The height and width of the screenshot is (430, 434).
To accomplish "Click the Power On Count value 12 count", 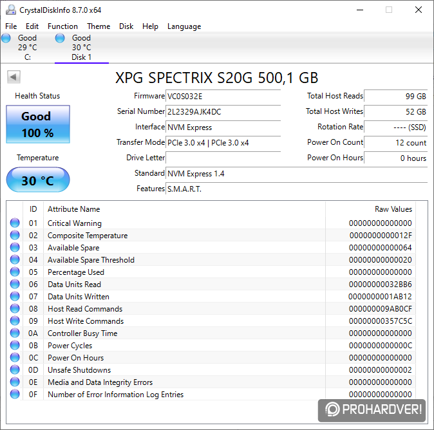I will [396, 143].
